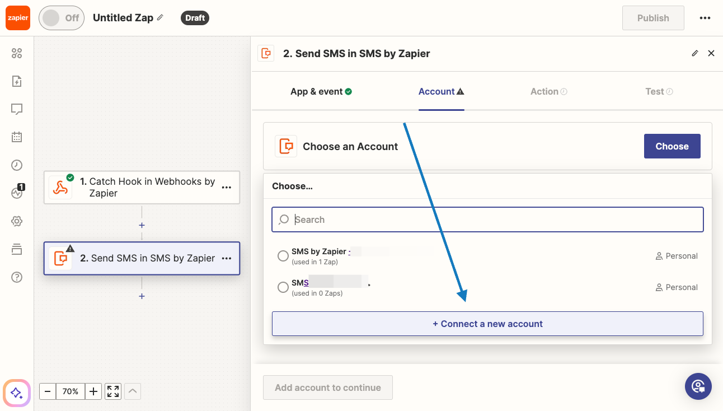Viewport: 723px width, 411px height.
Task: Open the stacked versions sidebar icon
Action: [17, 249]
